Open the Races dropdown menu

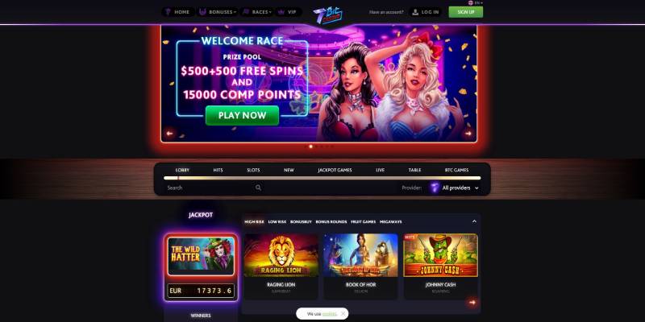[256, 12]
